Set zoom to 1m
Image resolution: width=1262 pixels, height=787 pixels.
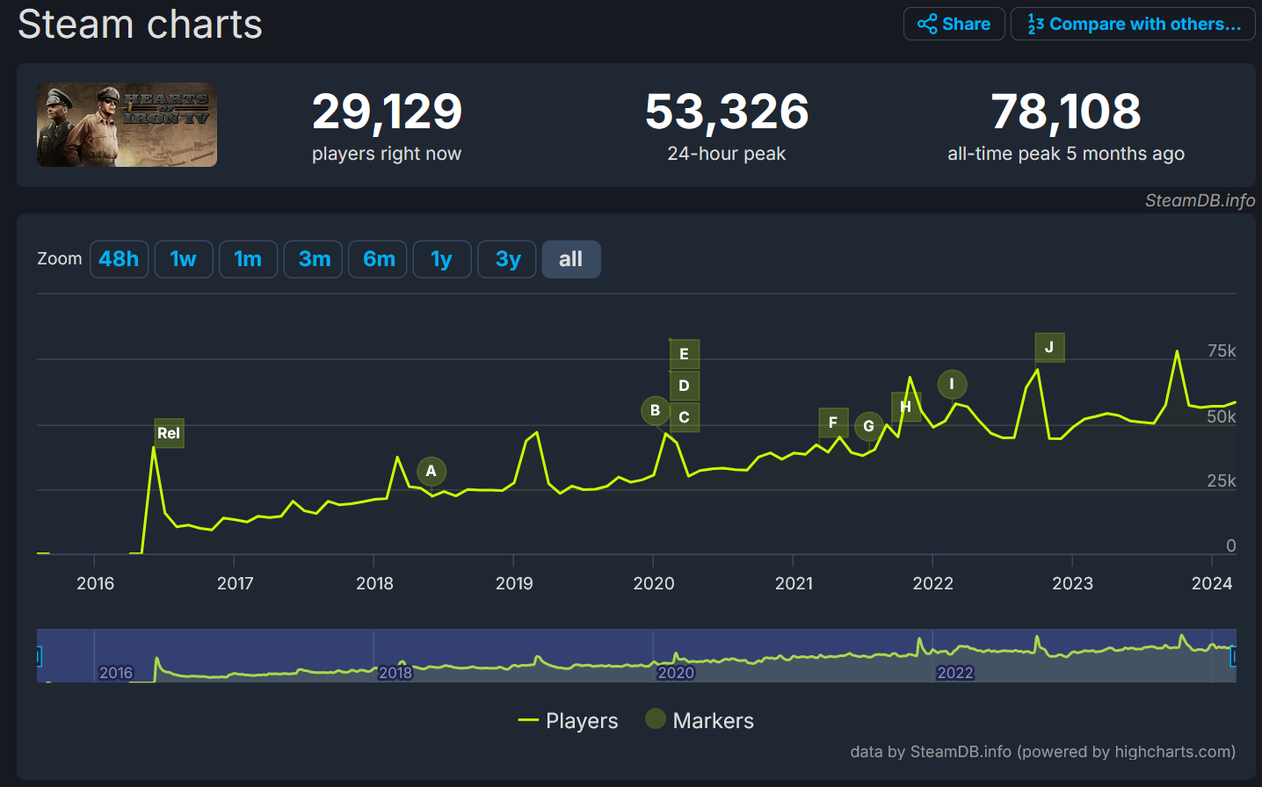[248, 259]
